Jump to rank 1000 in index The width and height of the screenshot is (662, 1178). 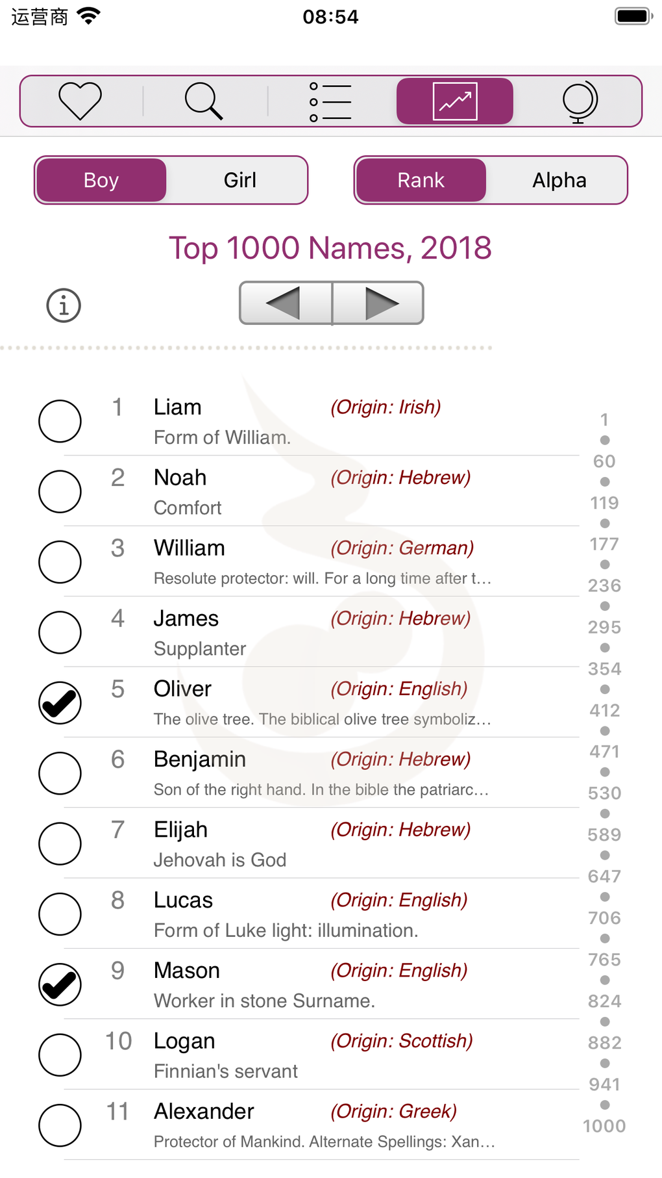click(x=604, y=1126)
